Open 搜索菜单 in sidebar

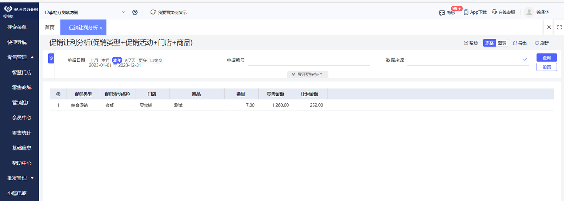tap(17, 27)
